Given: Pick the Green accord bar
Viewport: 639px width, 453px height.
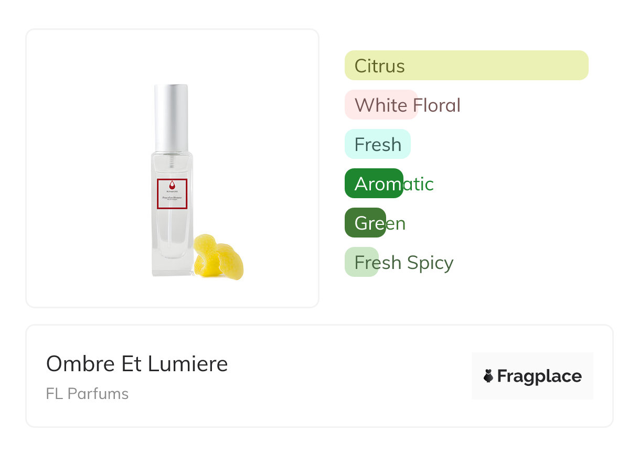Looking at the screenshot, I should tap(365, 223).
